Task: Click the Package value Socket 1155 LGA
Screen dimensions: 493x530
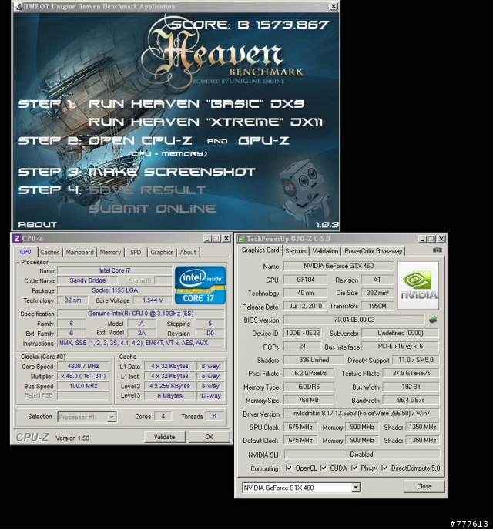Action: pyautogui.click(x=115, y=290)
